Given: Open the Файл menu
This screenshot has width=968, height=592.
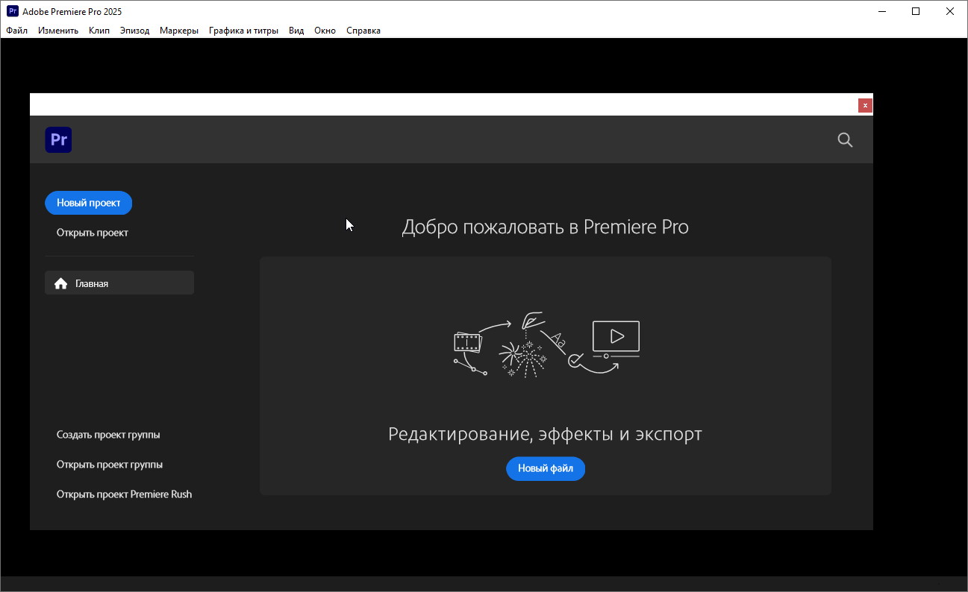Looking at the screenshot, I should click(x=16, y=31).
